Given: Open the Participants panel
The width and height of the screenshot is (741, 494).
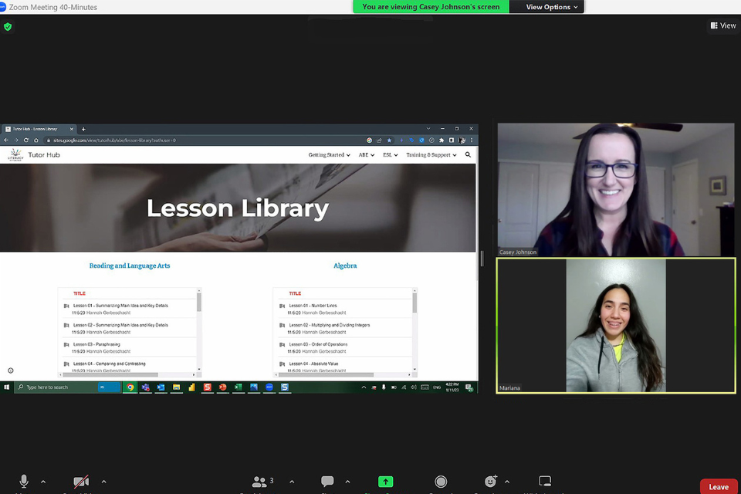Looking at the screenshot, I should [x=261, y=482].
